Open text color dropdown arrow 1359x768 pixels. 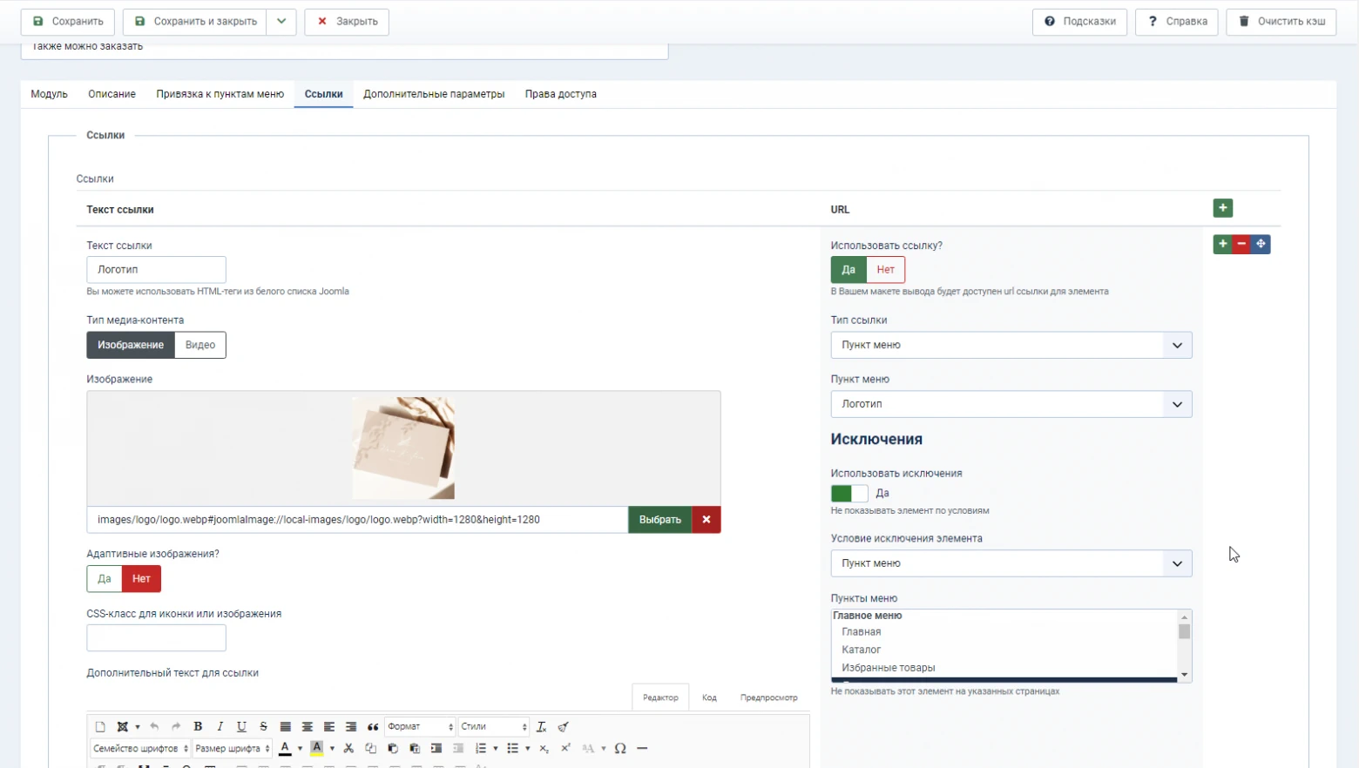[300, 748]
